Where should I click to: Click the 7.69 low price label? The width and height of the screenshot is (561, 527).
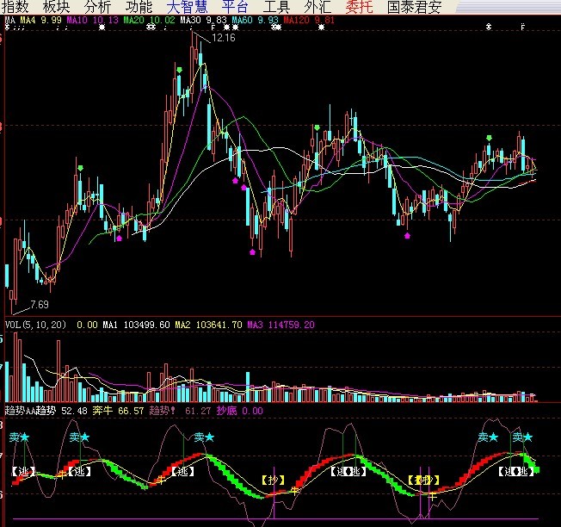(x=40, y=305)
